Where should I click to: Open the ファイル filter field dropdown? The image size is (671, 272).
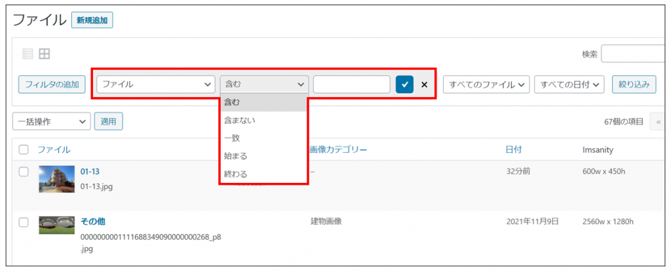(156, 85)
